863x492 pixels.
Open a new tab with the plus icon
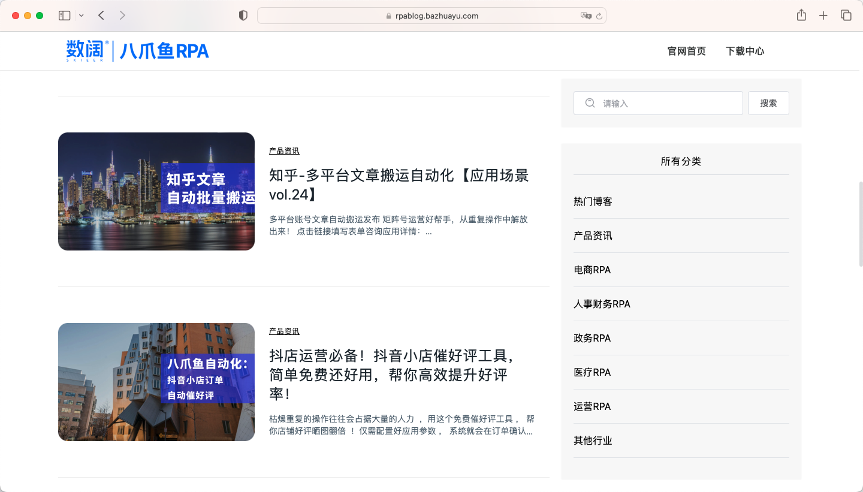click(x=823, y=16)
